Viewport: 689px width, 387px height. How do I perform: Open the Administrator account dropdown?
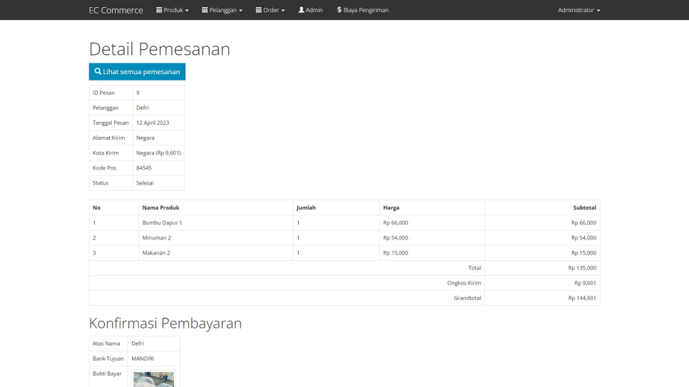coord(578,10)
